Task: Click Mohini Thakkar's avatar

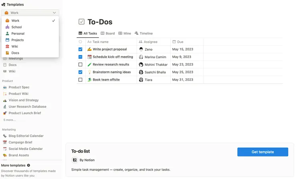Action: (141, 64)
